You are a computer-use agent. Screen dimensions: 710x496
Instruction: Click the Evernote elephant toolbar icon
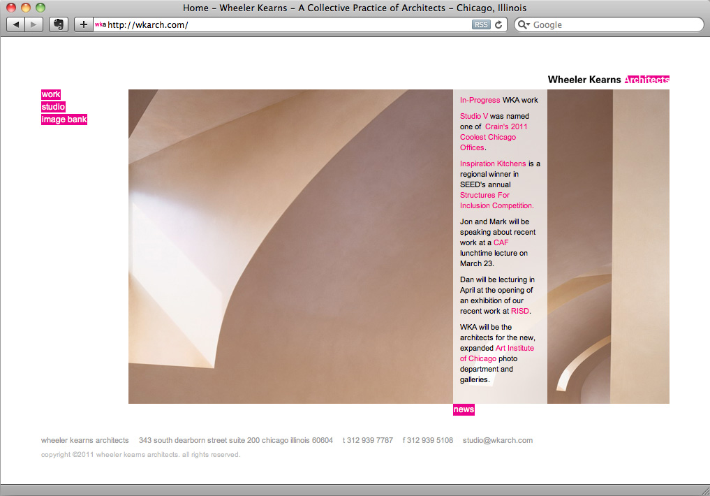pos(59,24)
